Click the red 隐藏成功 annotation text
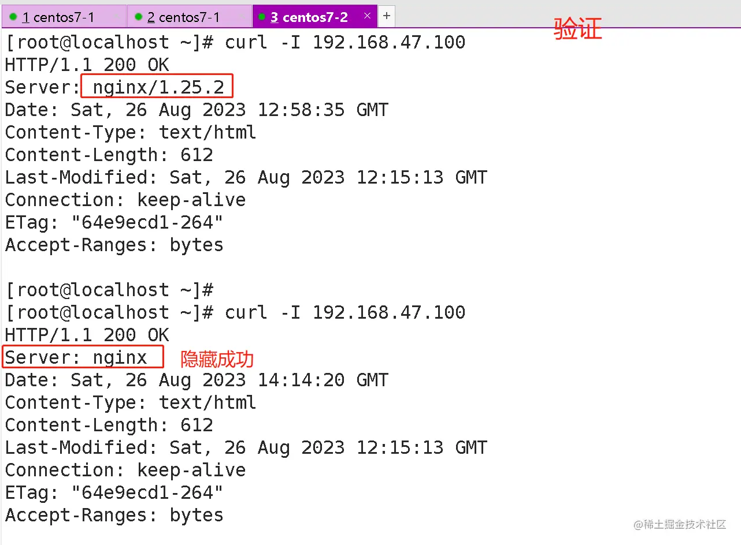Viewport: 741px width, 545px height. pos(217,359)
